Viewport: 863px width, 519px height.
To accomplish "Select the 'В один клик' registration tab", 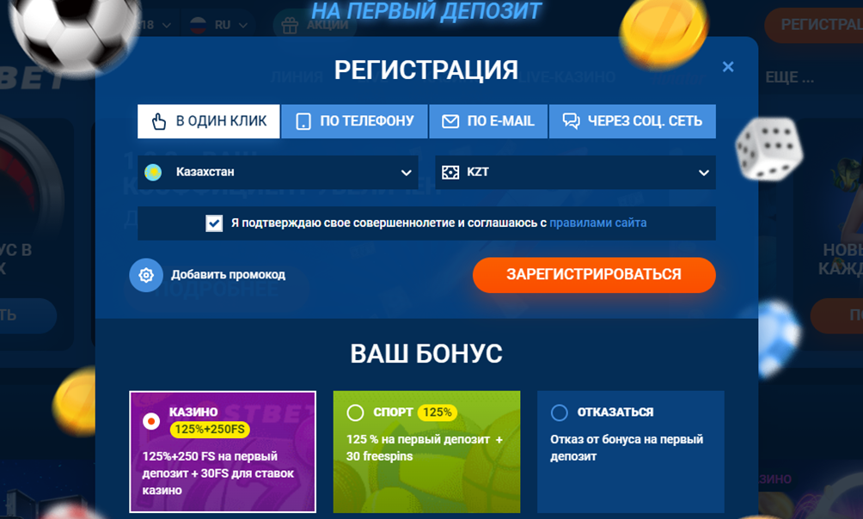I will click(x=209, y=121).
